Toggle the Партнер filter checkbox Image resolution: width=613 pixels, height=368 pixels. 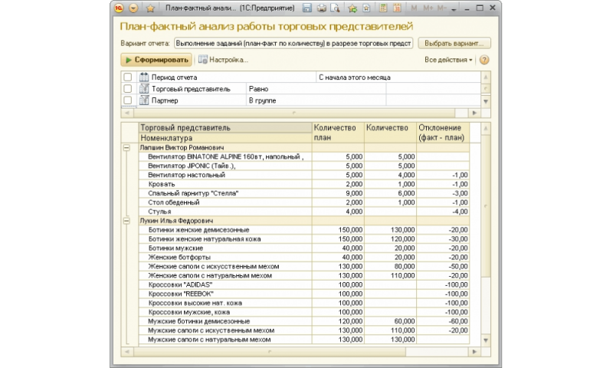tap(127, 100)
